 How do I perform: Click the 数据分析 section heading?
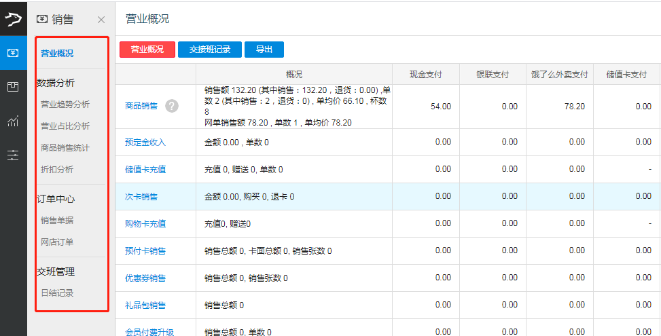tap(56, 83)
